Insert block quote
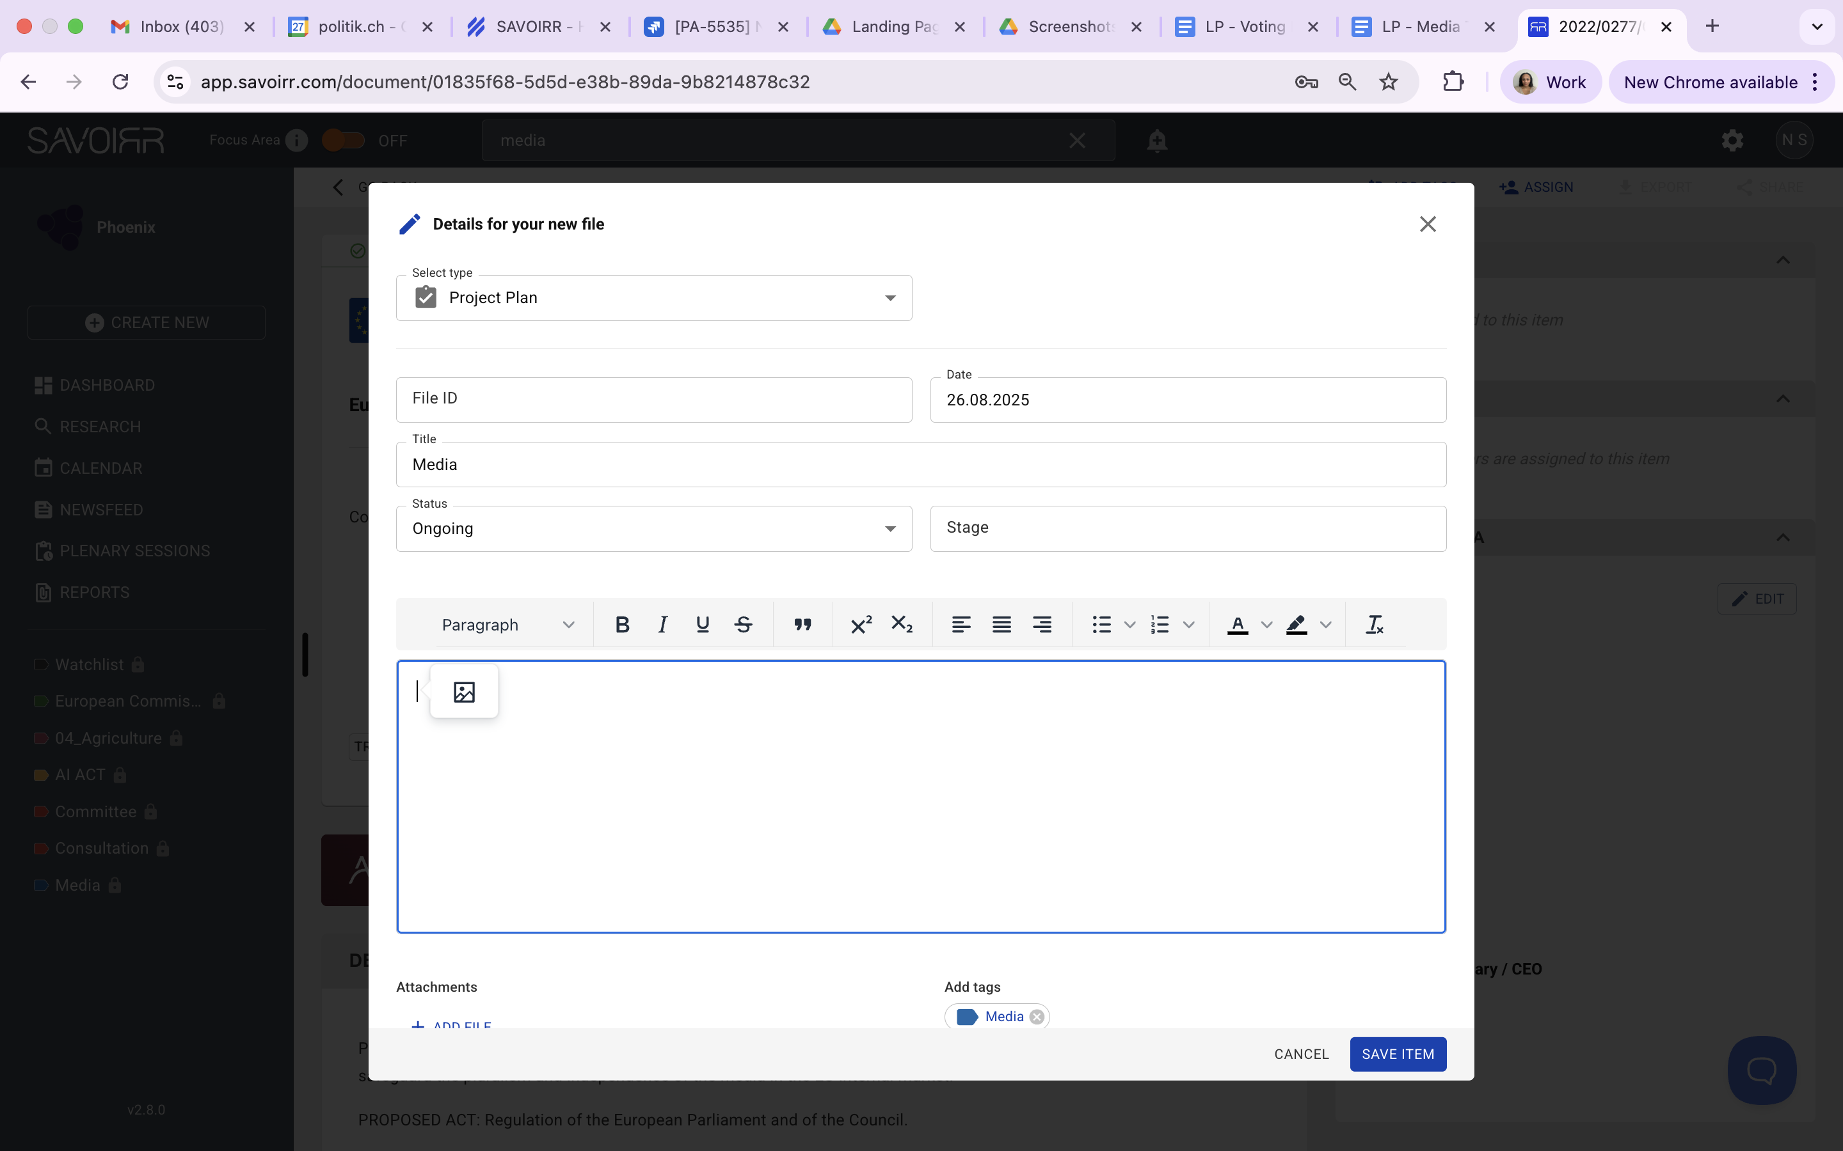The width and height of the screenshot is (1843, 1151). (x=802, y=625)
